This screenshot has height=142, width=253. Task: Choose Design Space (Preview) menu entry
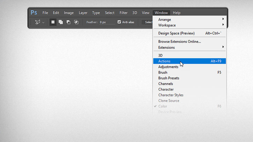(x=189, y=33)
